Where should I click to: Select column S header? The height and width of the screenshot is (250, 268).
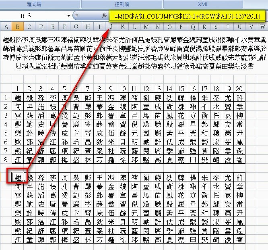click(216, 27)
